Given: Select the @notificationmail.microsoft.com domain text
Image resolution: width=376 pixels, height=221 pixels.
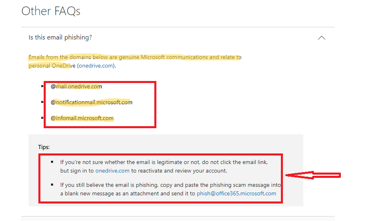Looking at the screenshot, I should [91, 103].
